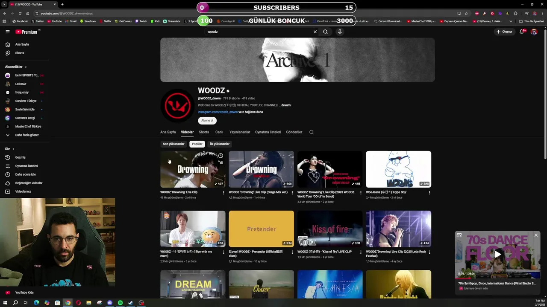
Task: Reload the page in Chrome
Action: 20,13
